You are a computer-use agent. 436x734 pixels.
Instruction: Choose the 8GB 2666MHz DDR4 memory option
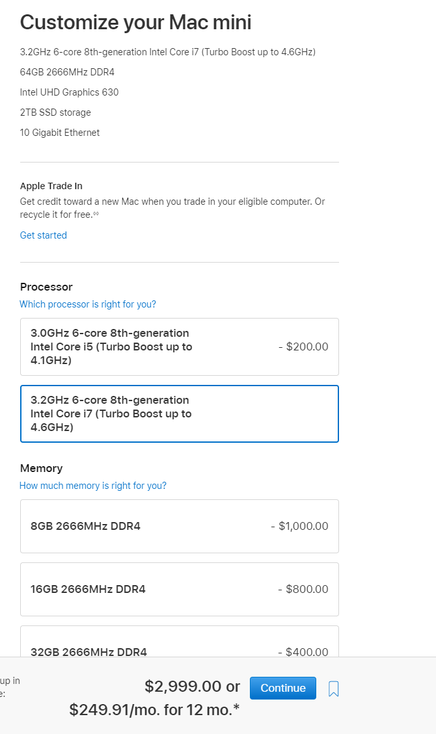[x=179, y=526]
